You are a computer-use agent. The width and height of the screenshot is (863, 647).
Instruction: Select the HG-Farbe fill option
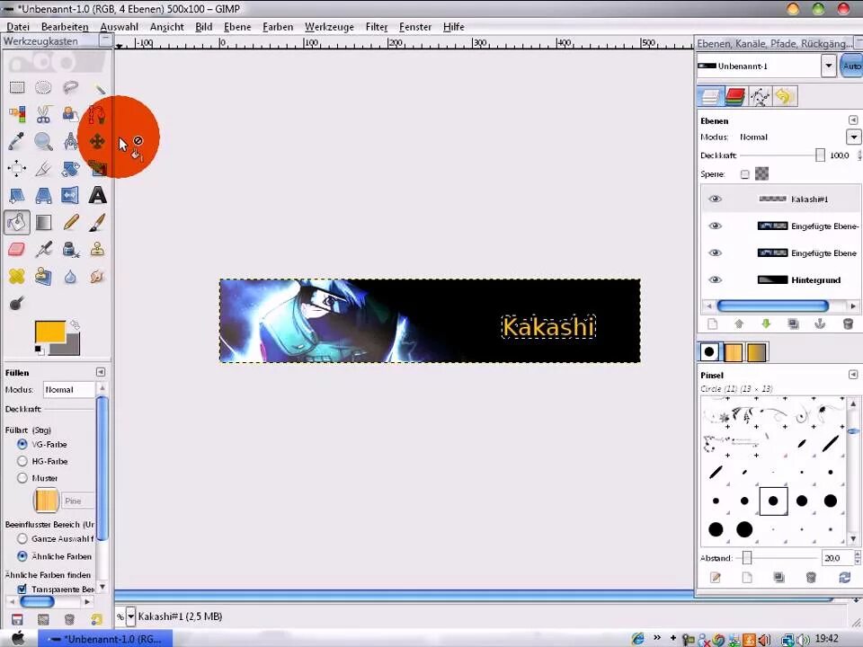click(x=22, y=461)
